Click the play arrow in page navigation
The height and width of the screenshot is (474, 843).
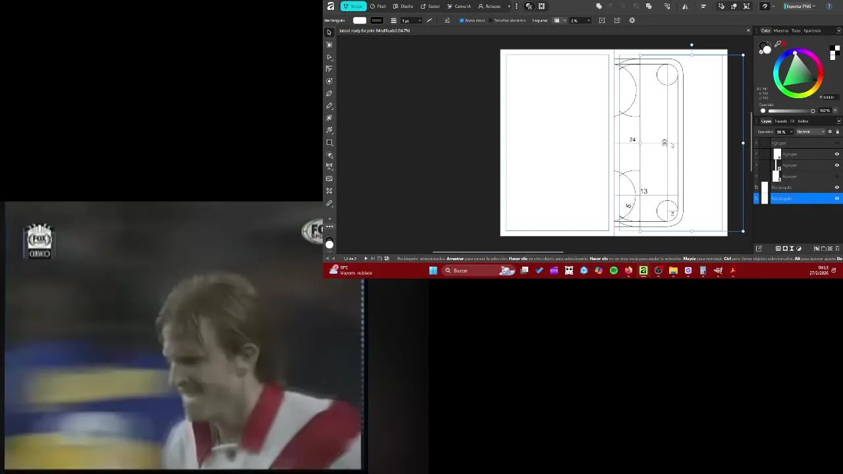(x=366, y=258)
